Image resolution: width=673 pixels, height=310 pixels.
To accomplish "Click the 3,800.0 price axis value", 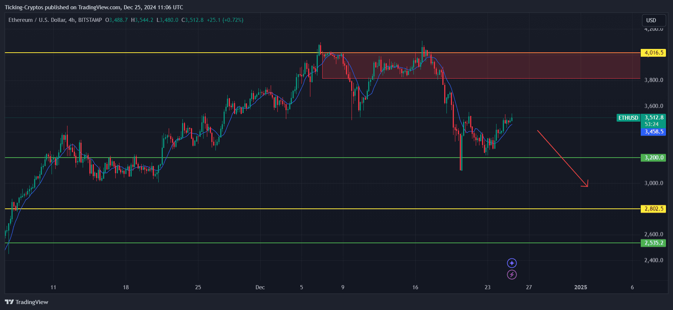I will pyautogui.click(x=654, y=80).
